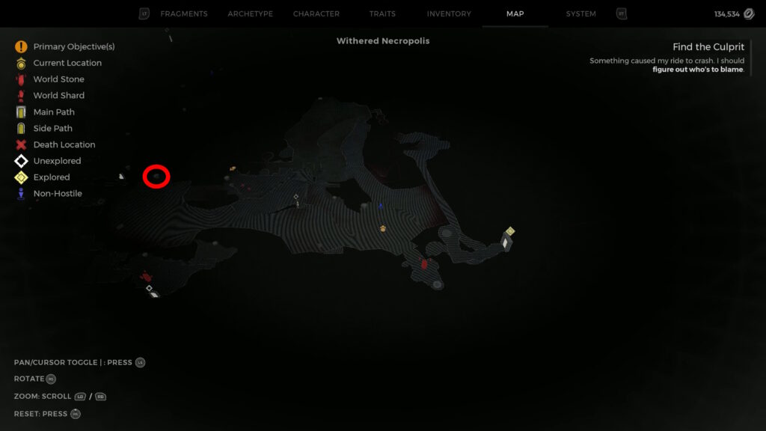
Task: Click the RS button icon next to Reset: Press
Action: point(76,414)
